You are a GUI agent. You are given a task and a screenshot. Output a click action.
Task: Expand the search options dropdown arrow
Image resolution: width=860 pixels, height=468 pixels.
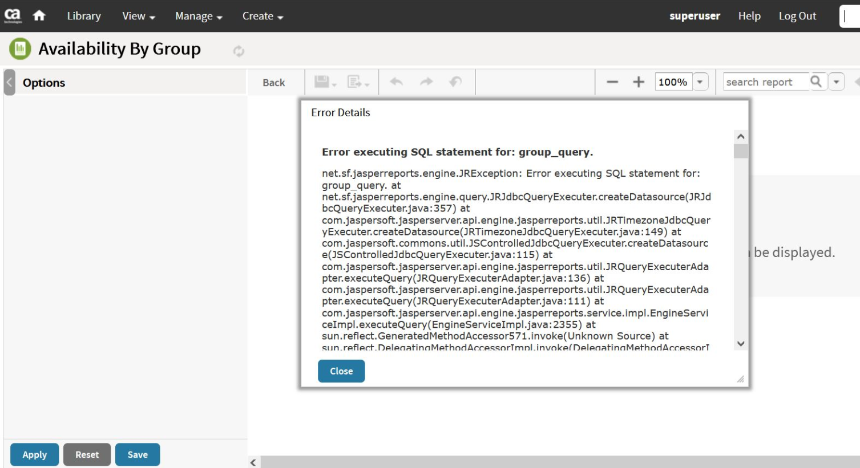click(836, 82)
